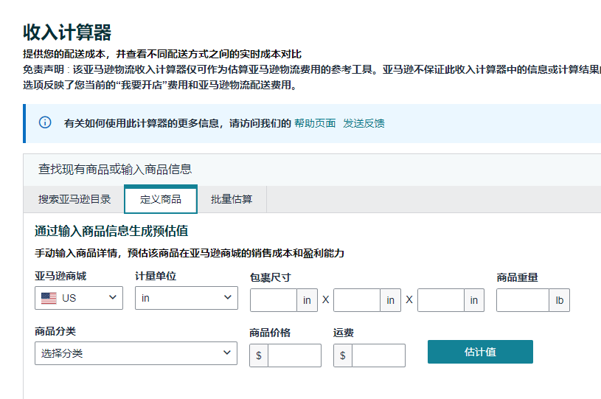Click the lb unit suffix
This screenshot has width=601, height=399.
tap(560, 300)
